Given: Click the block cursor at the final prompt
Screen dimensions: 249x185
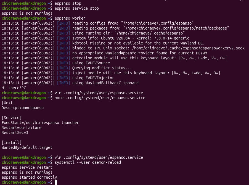Looking at the screenshot, I should coord(56,182).
